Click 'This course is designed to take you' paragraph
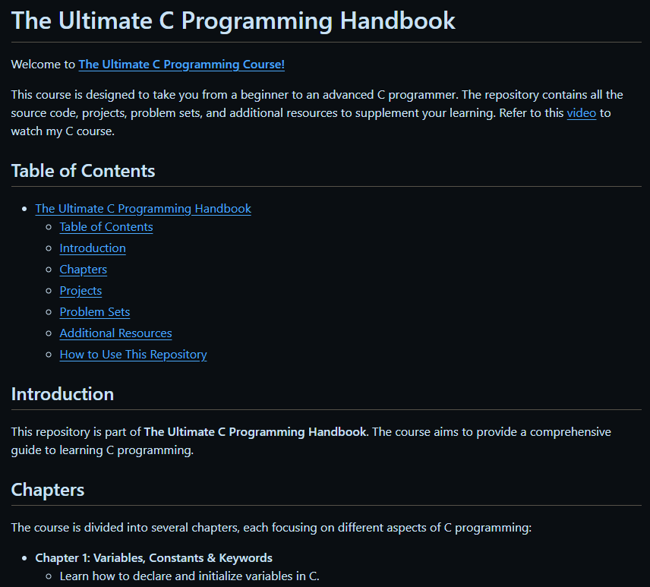 [317, 113]
